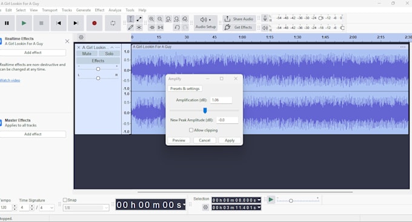
Task: Enable the Snap checkbox
Action: tap(65, 200)
